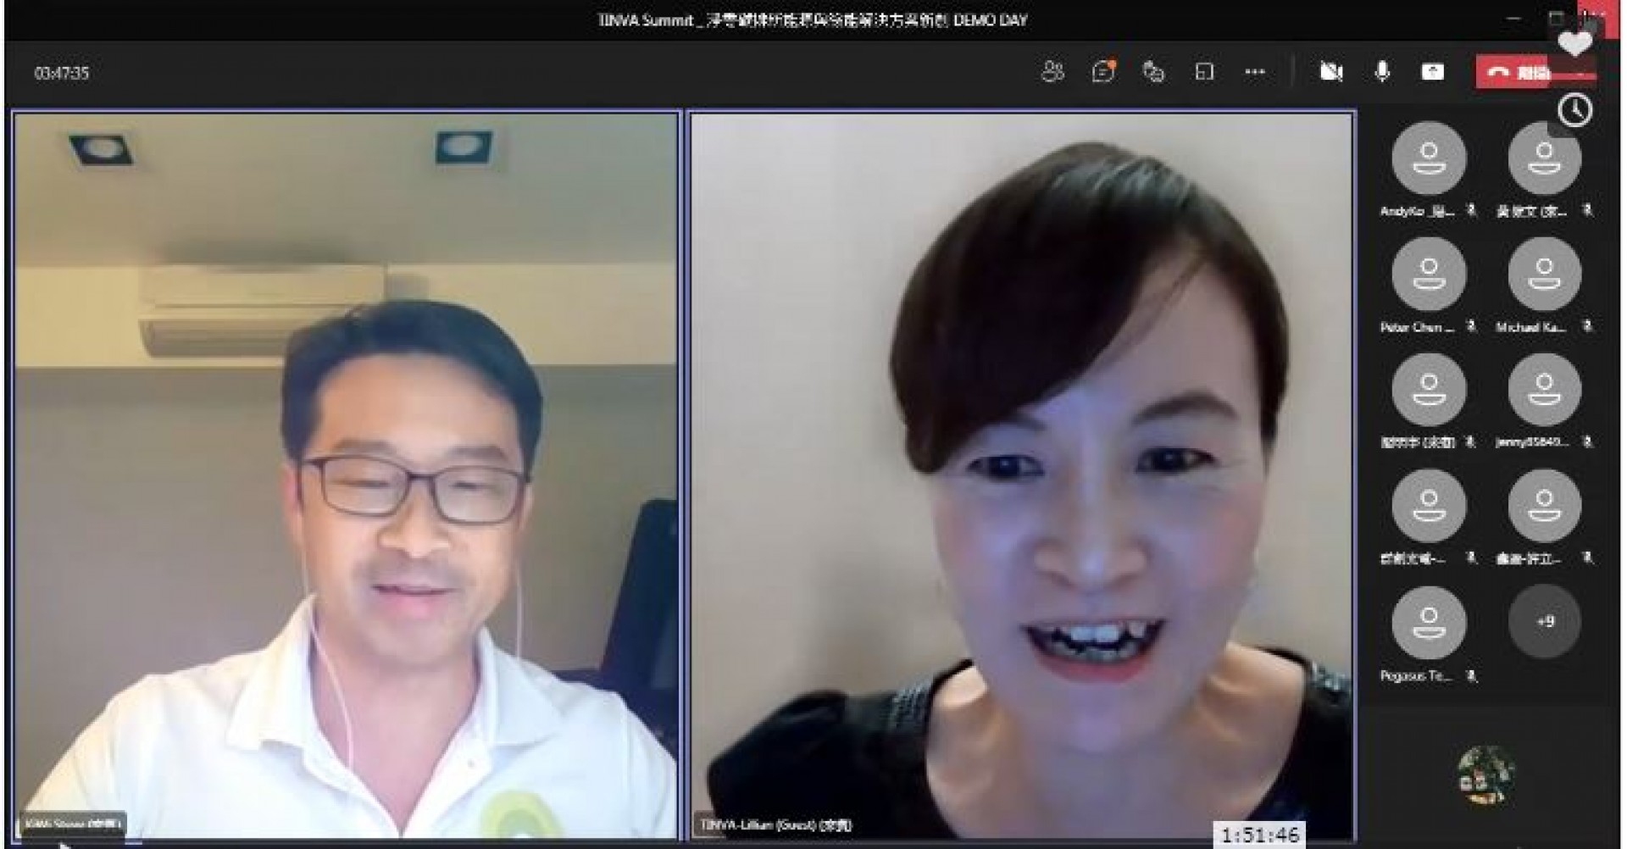This screenshot has width=1627, height=849.
Task: Toggle the camera on or off
Action: tap(1330, 72)
